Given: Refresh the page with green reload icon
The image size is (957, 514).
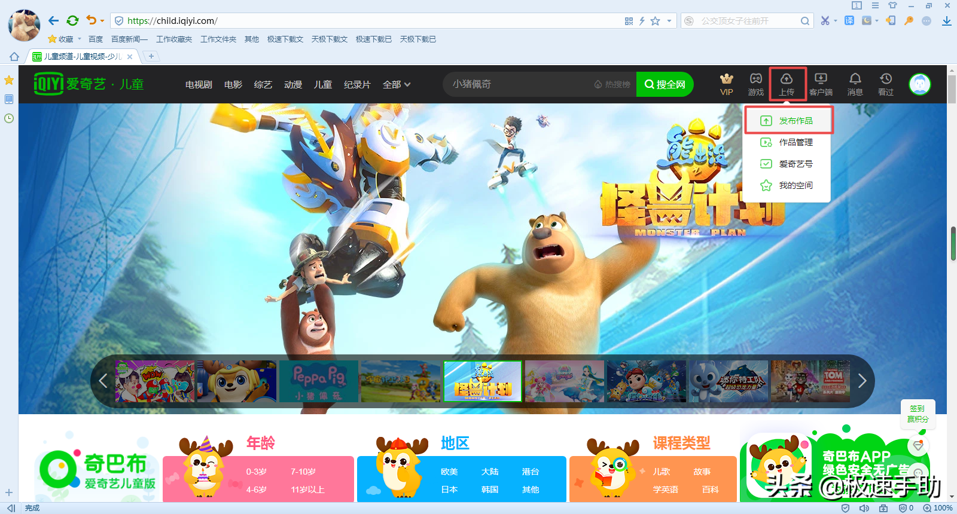Looking at the screenshot, I should 72,21.
